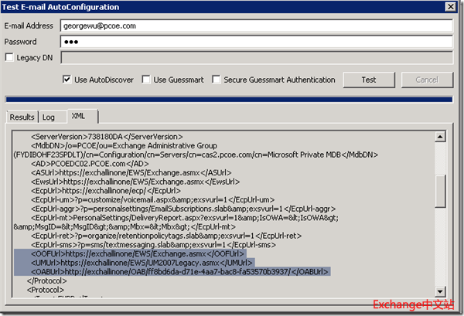Click the Cancel button
464x316 pixels.
426,80
